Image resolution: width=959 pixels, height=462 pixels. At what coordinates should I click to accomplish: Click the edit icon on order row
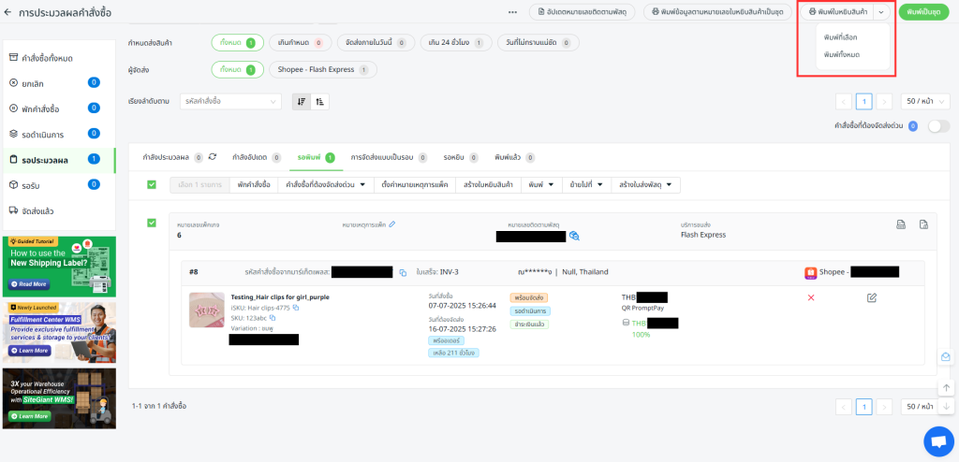(x=872, y=297)
